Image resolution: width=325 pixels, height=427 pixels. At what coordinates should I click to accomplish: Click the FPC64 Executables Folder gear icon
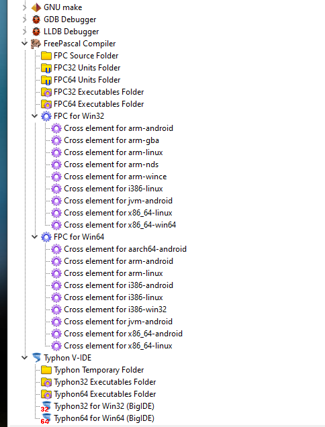pos(46,104)
